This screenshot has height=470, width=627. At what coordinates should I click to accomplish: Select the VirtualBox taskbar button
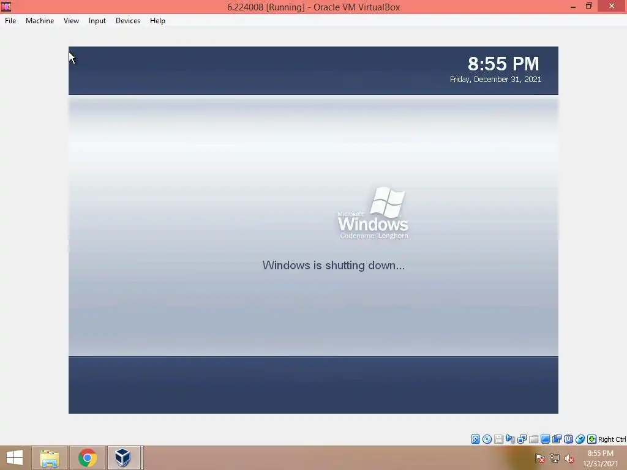point(124,458)
